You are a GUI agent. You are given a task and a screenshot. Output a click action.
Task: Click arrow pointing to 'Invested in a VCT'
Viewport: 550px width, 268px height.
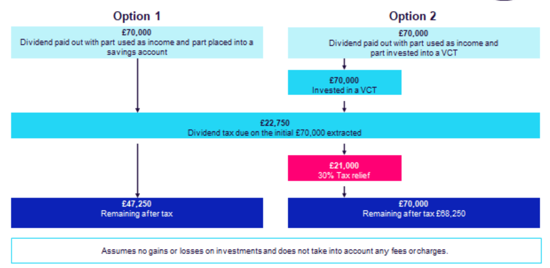point(344,64)
